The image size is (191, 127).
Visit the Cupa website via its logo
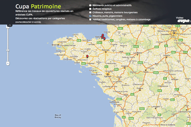184,21
